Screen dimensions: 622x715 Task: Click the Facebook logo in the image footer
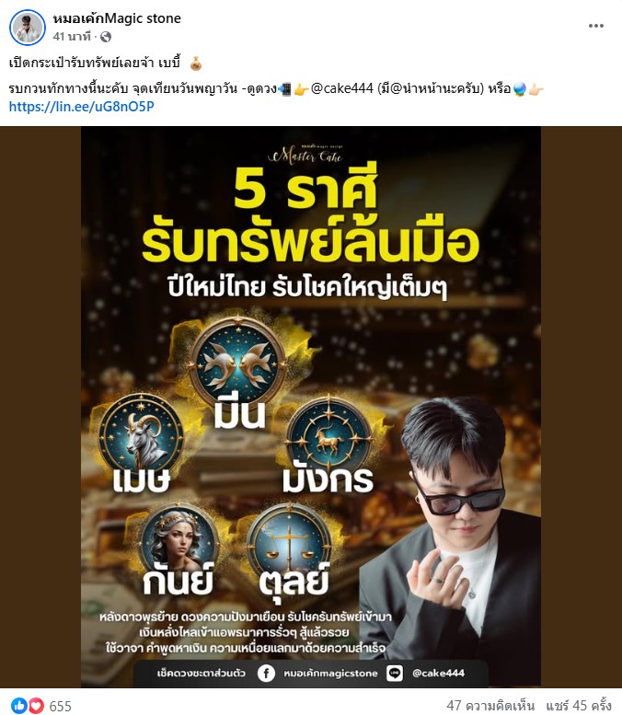point(266,673)
